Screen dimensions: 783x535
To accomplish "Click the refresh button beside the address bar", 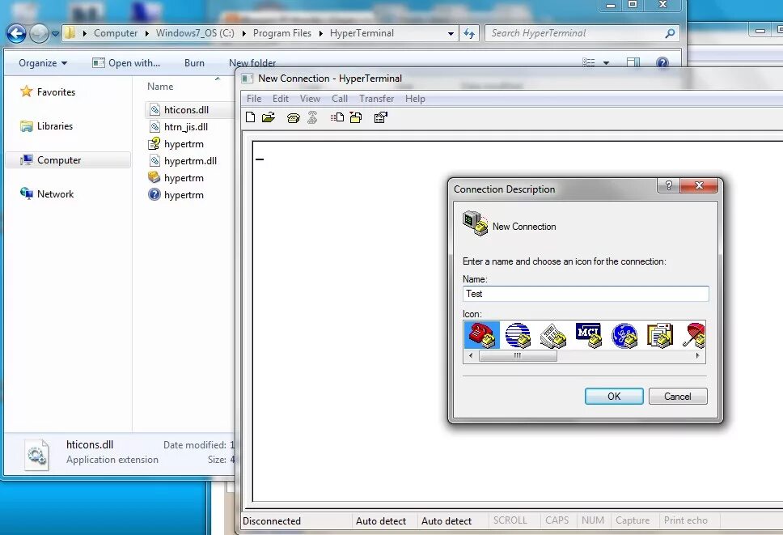I will (x=469, y=33).
